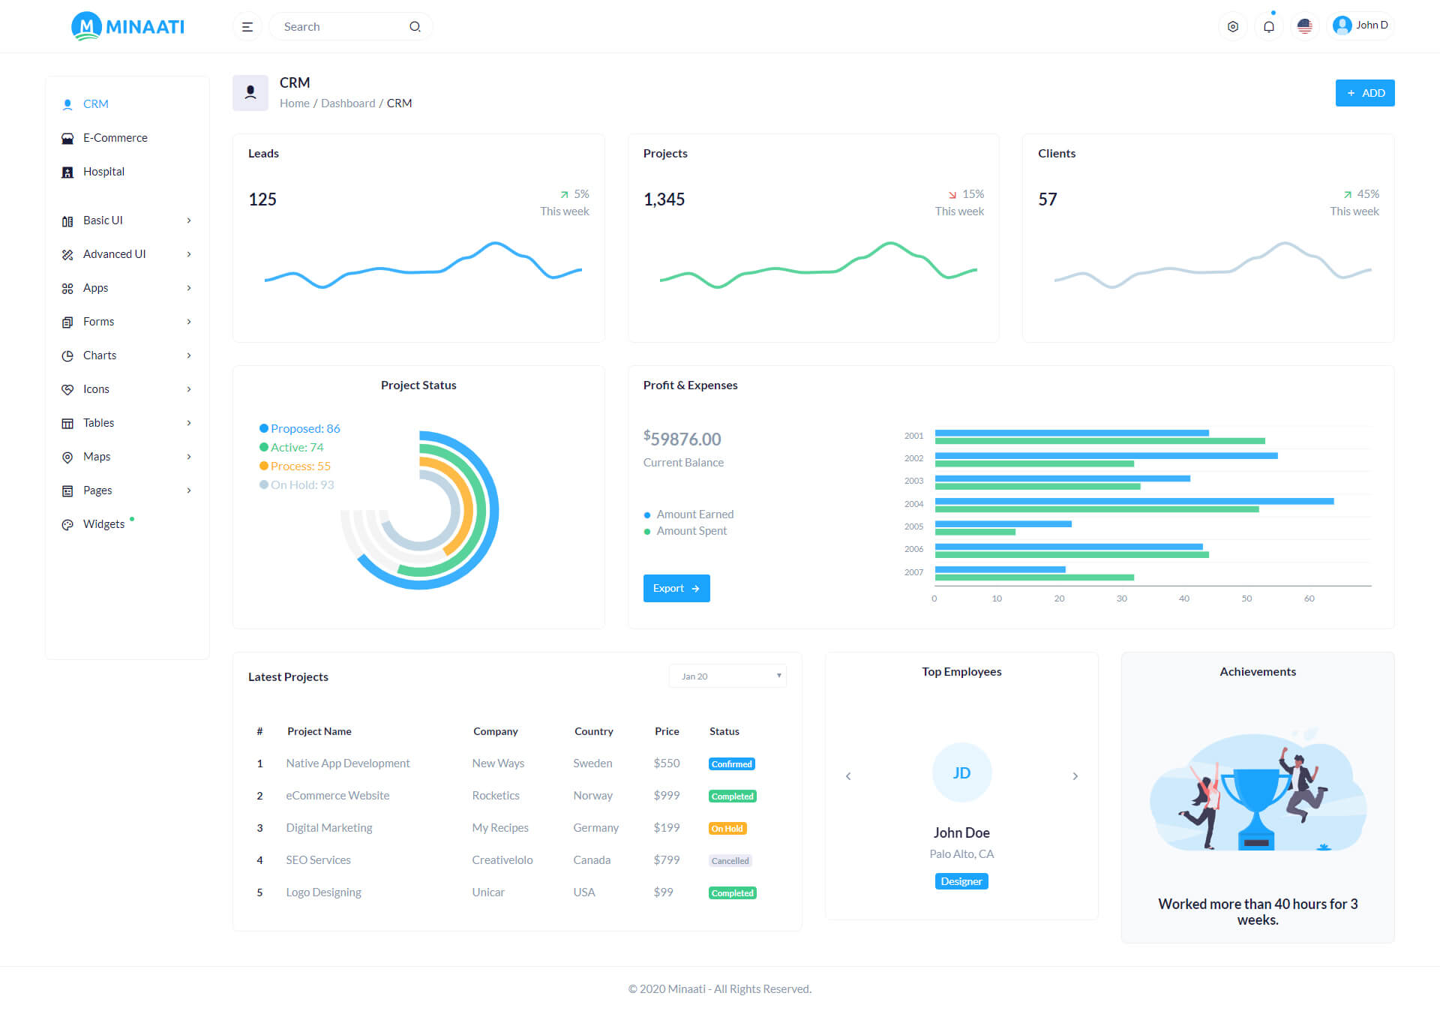Open the Jan 20 date dropdown
Viewport: 1440px width, 1011px height.
point(727,676)
